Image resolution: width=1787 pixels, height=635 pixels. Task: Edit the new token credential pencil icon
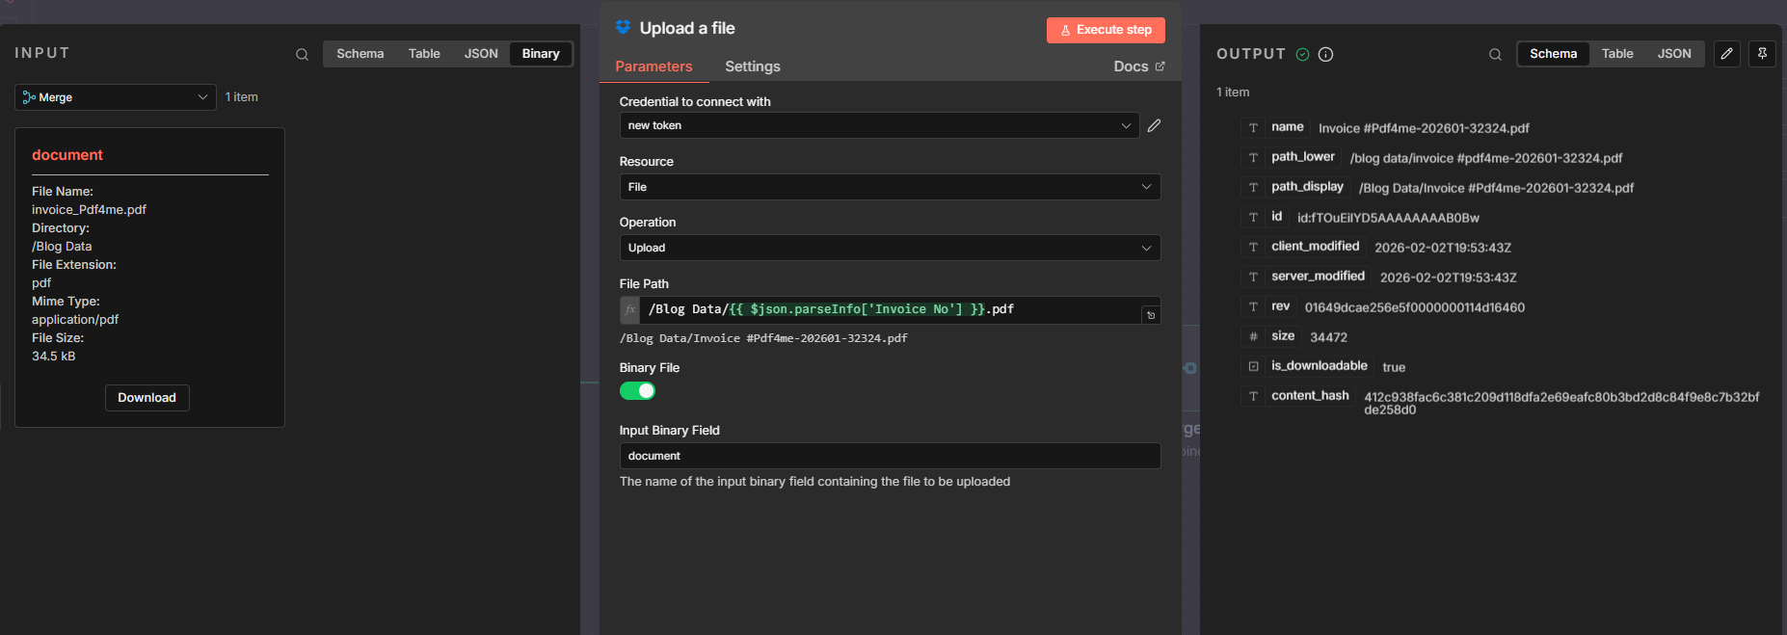point(1154,125)
